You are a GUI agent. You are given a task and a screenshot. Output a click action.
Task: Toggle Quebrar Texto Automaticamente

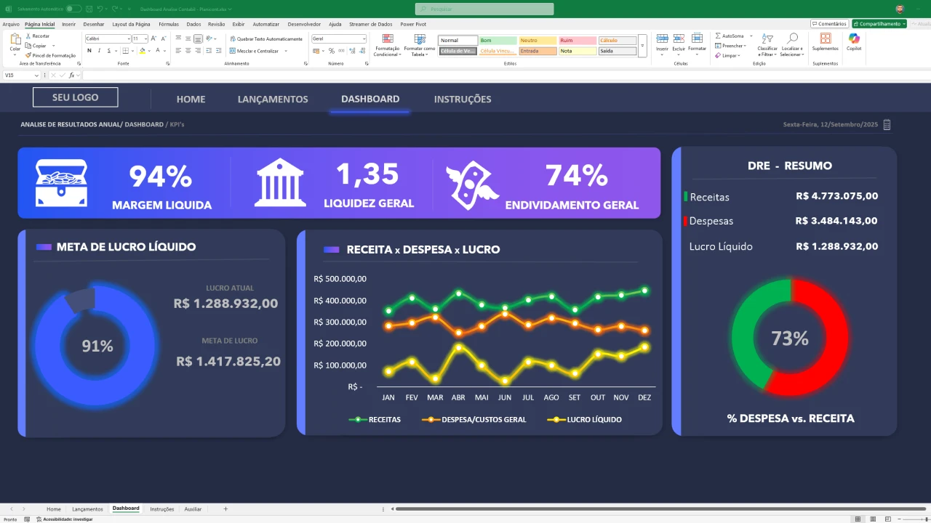265,38
